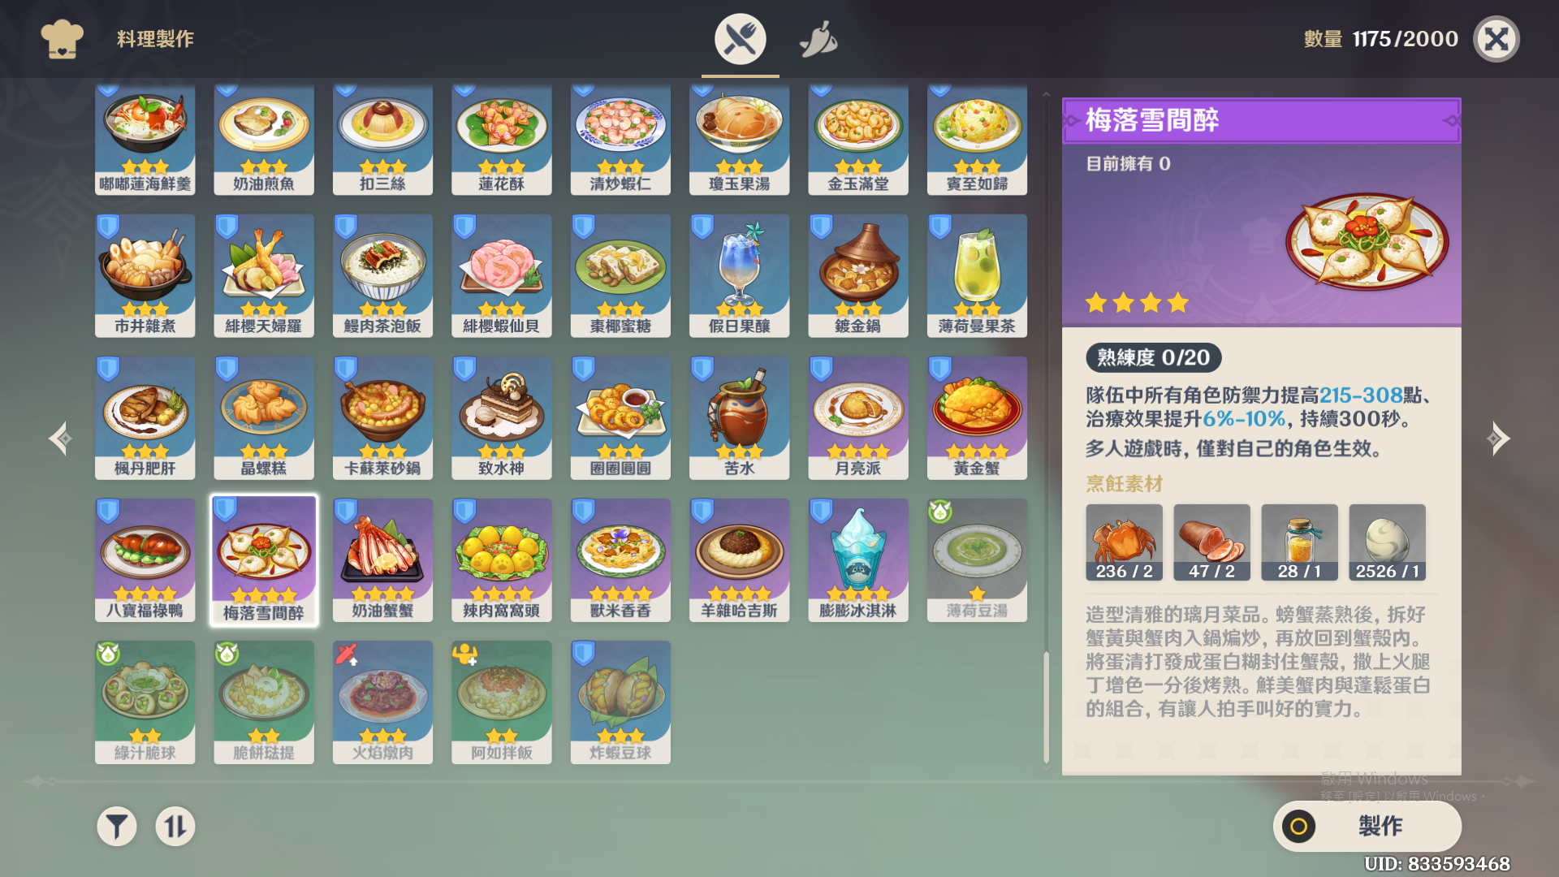Open the filter funnel icon

[117, 827]
